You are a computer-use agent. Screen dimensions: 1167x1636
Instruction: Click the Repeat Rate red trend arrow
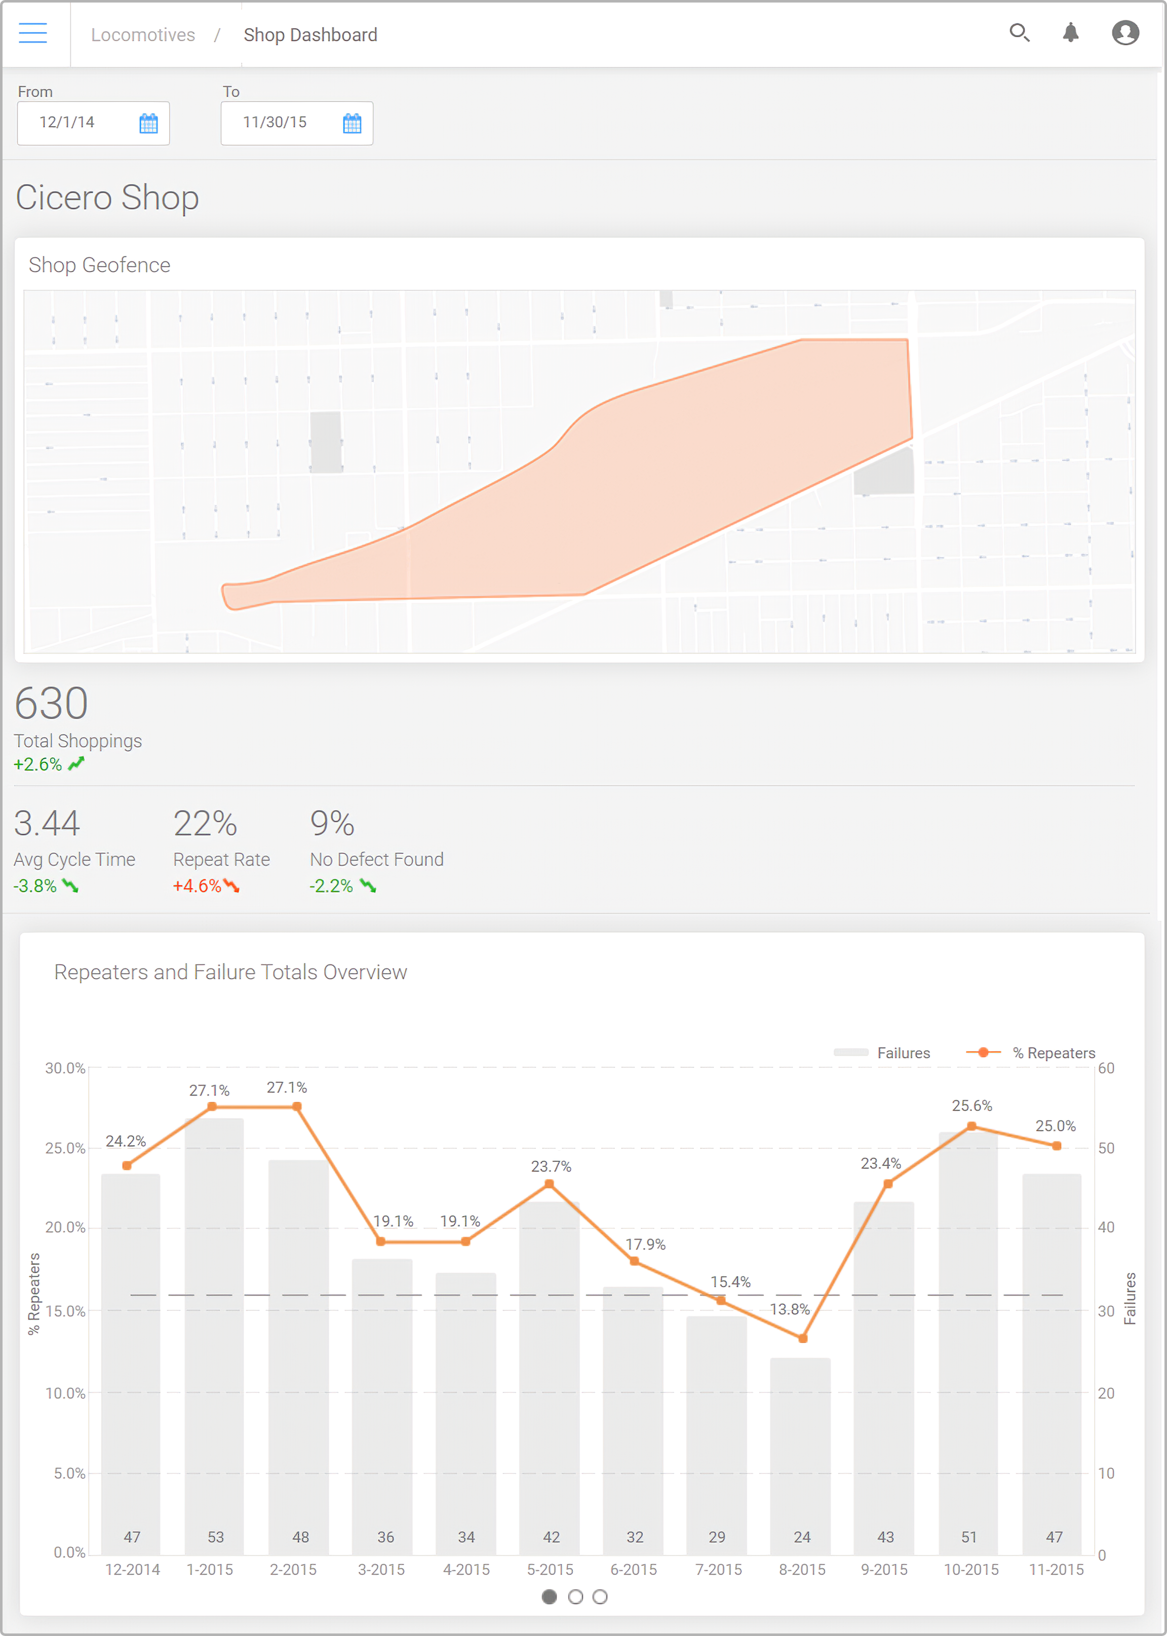[231, 886]
